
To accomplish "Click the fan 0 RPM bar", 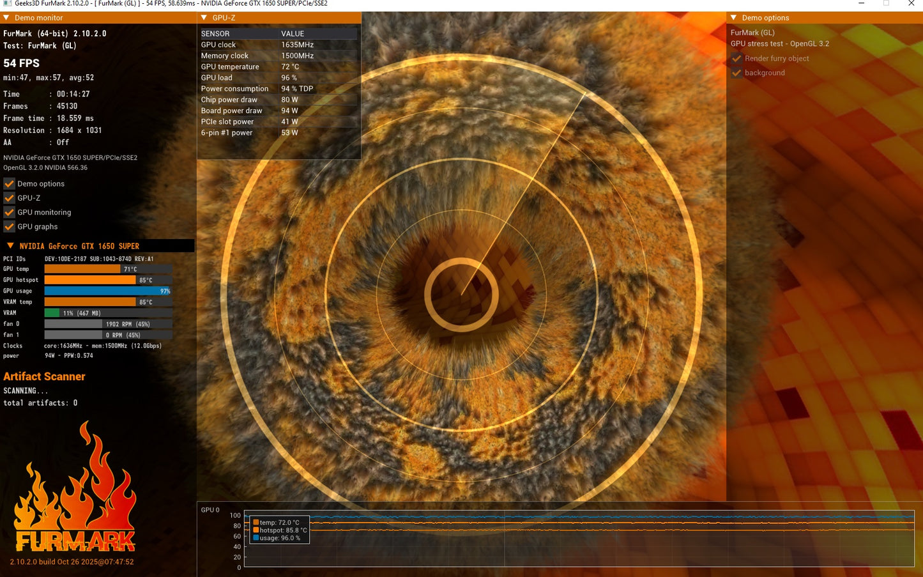I will pos(108,324).
